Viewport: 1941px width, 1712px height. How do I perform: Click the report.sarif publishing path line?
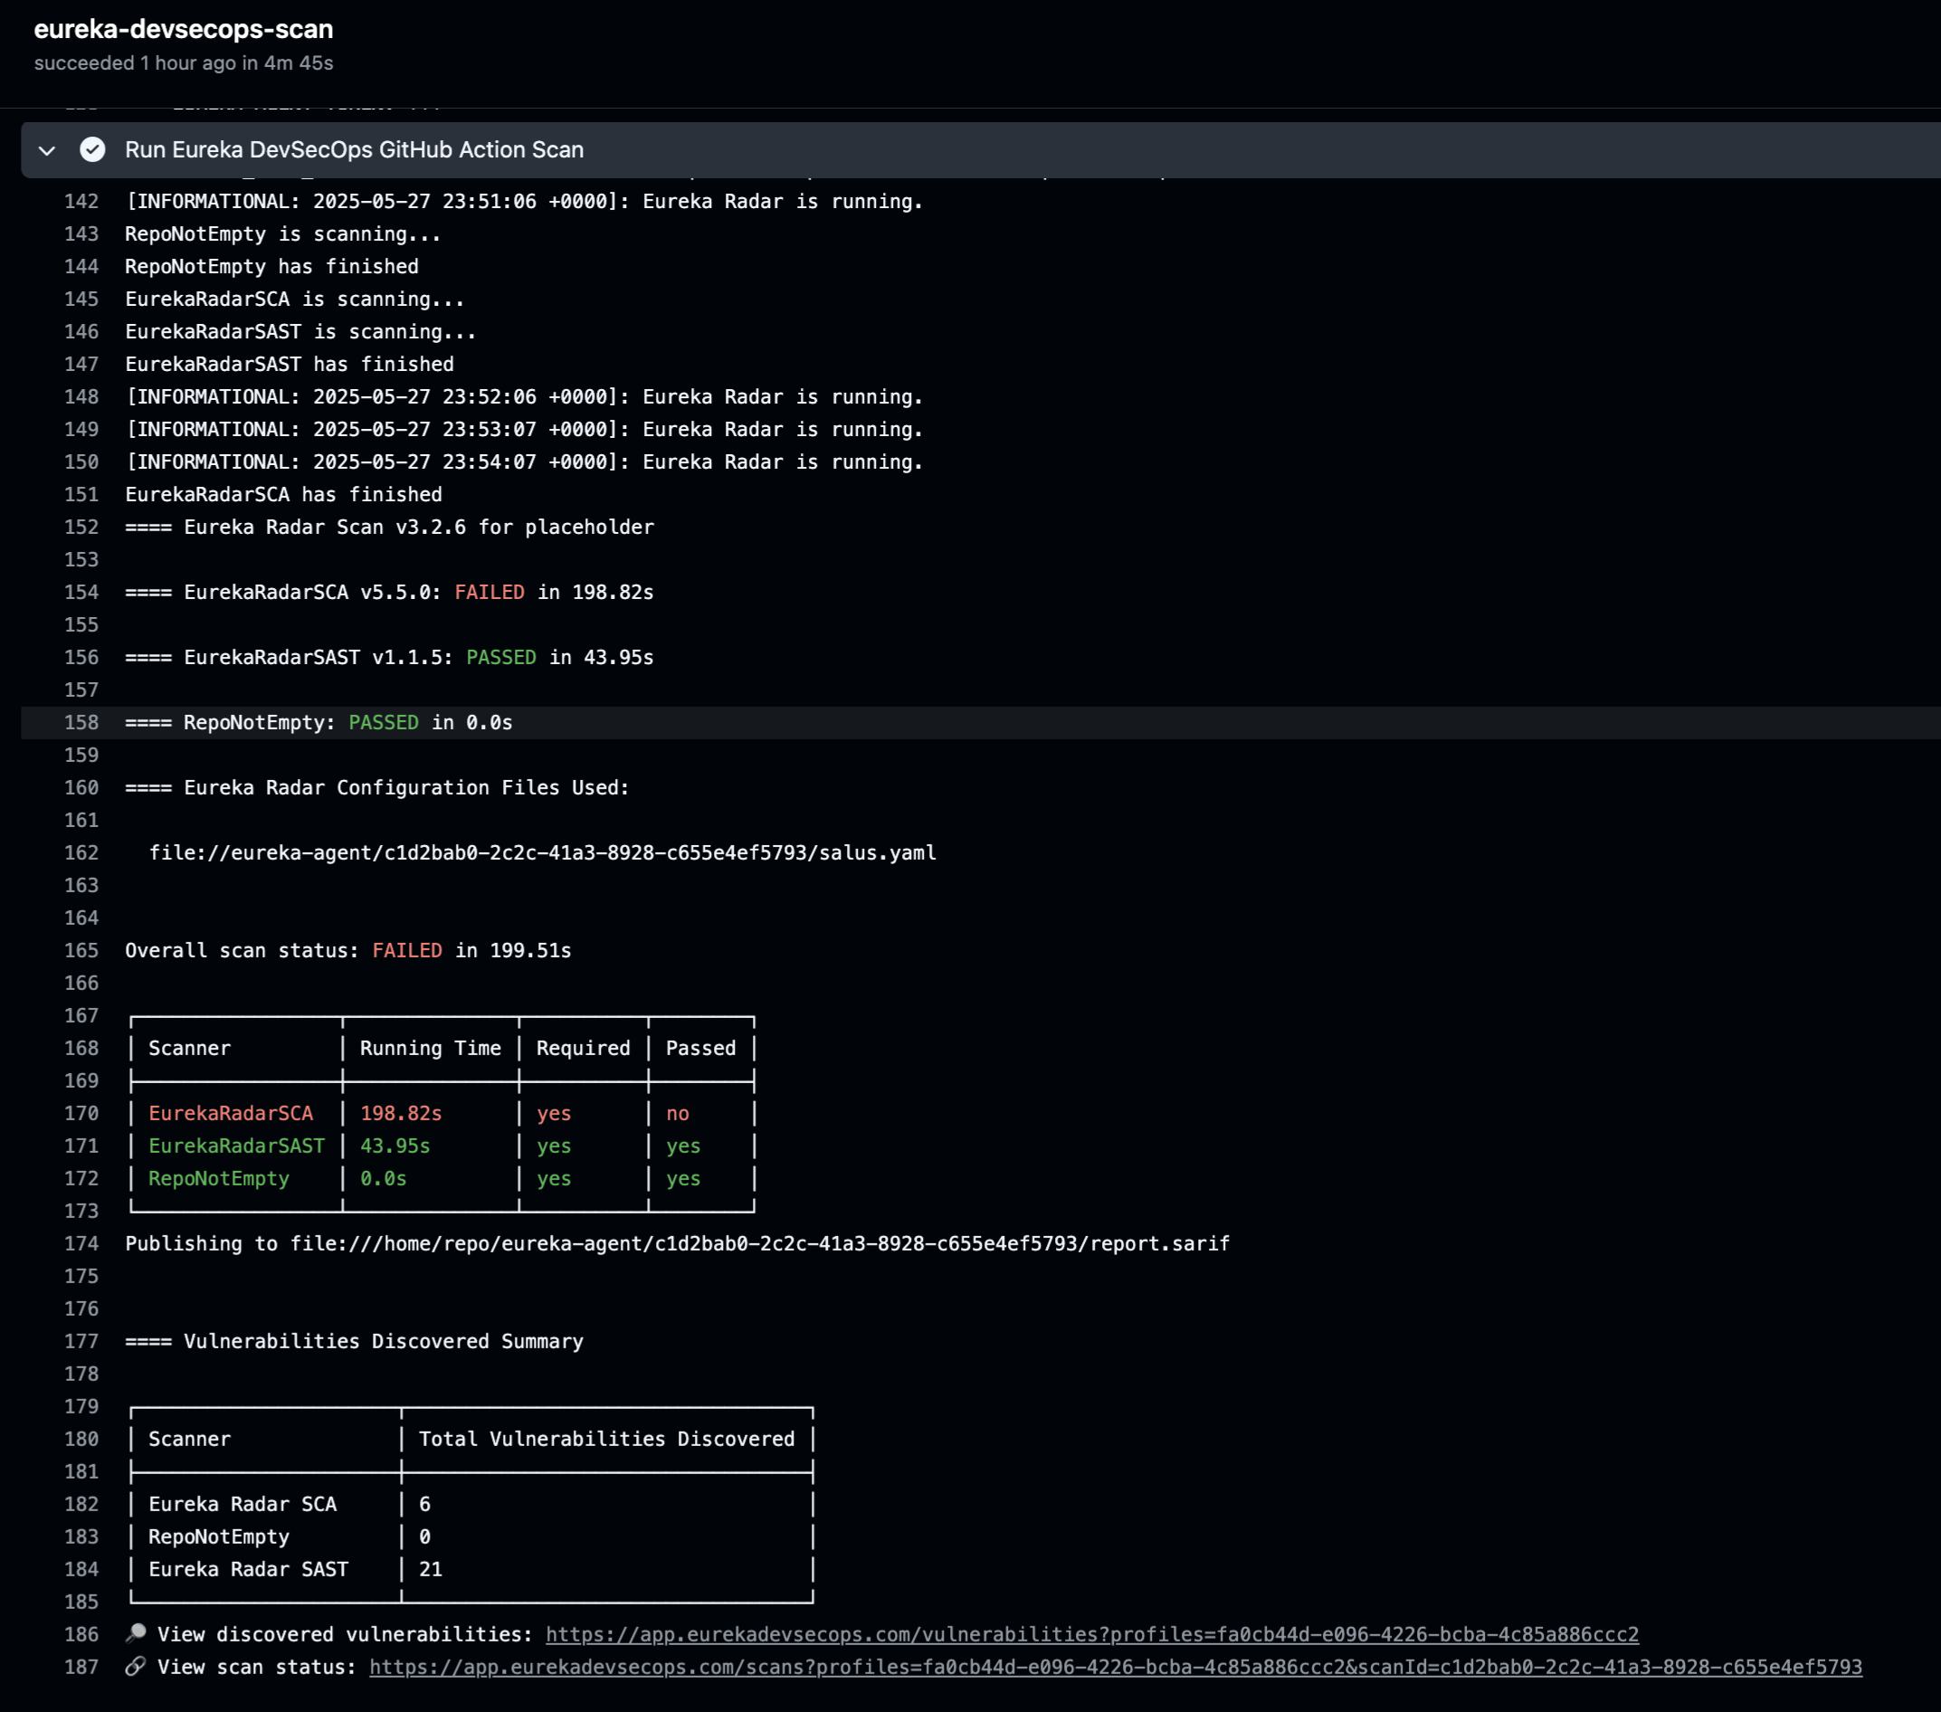click(677, 1243)
